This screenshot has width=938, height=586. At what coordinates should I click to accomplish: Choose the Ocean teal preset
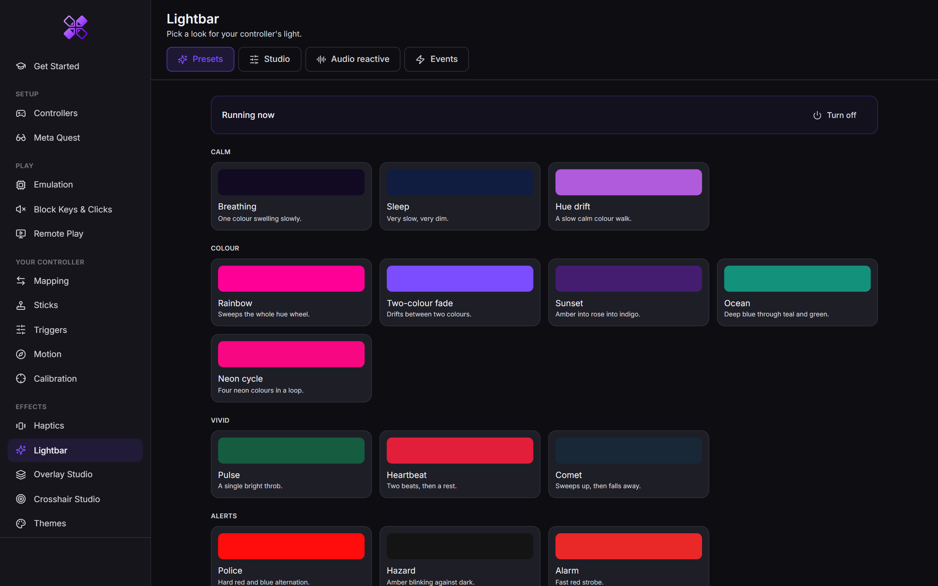797,292
